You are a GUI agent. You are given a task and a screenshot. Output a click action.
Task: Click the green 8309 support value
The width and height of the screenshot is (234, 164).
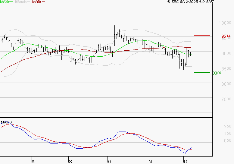pyautogui.click(x=217, y=73)
